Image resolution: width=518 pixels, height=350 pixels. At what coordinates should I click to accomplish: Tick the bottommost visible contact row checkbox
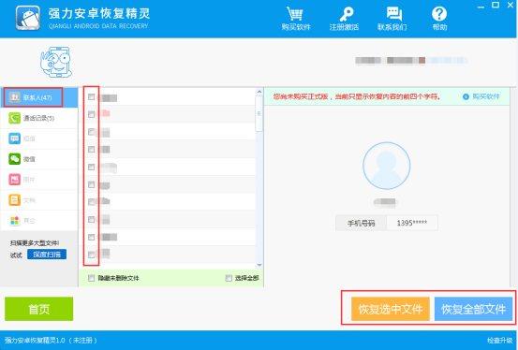tap(91, 255)
